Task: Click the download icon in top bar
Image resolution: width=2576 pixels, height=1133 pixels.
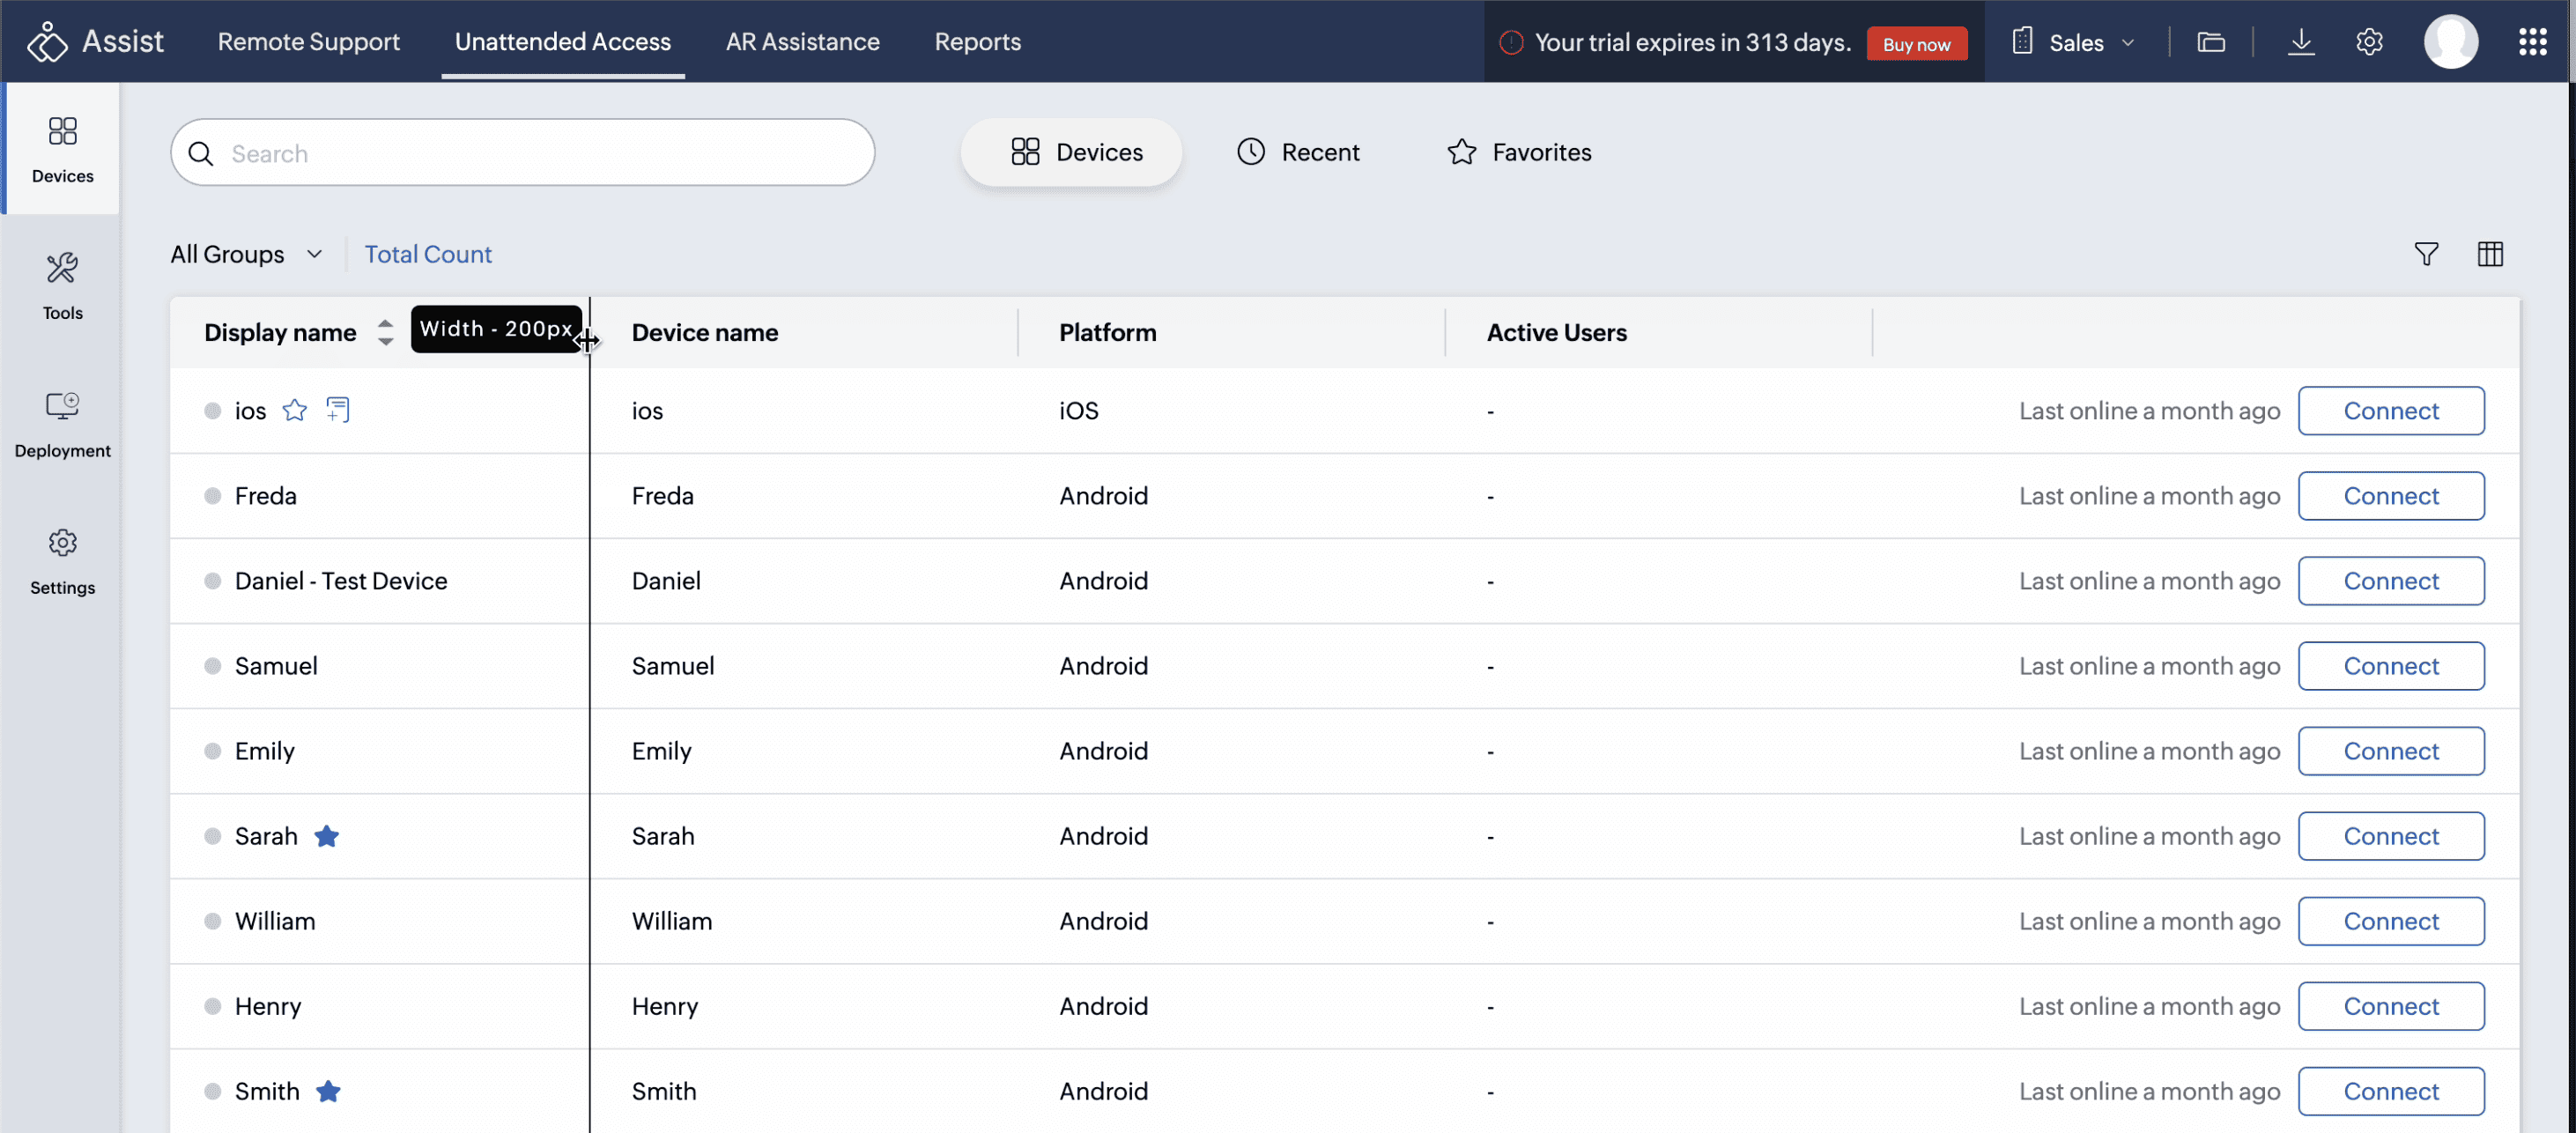Action: coord(2300,42)
